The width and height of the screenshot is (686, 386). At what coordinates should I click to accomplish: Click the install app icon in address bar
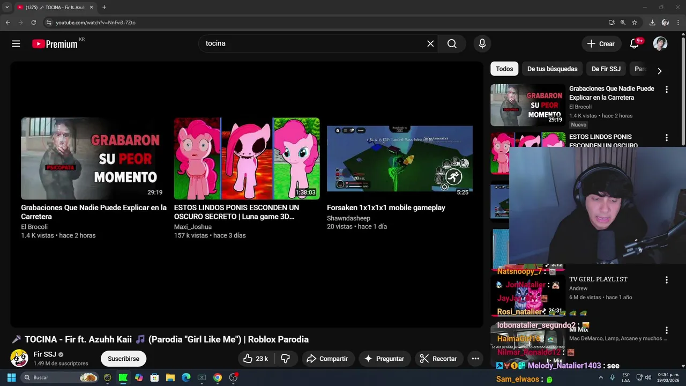[612, 23]
